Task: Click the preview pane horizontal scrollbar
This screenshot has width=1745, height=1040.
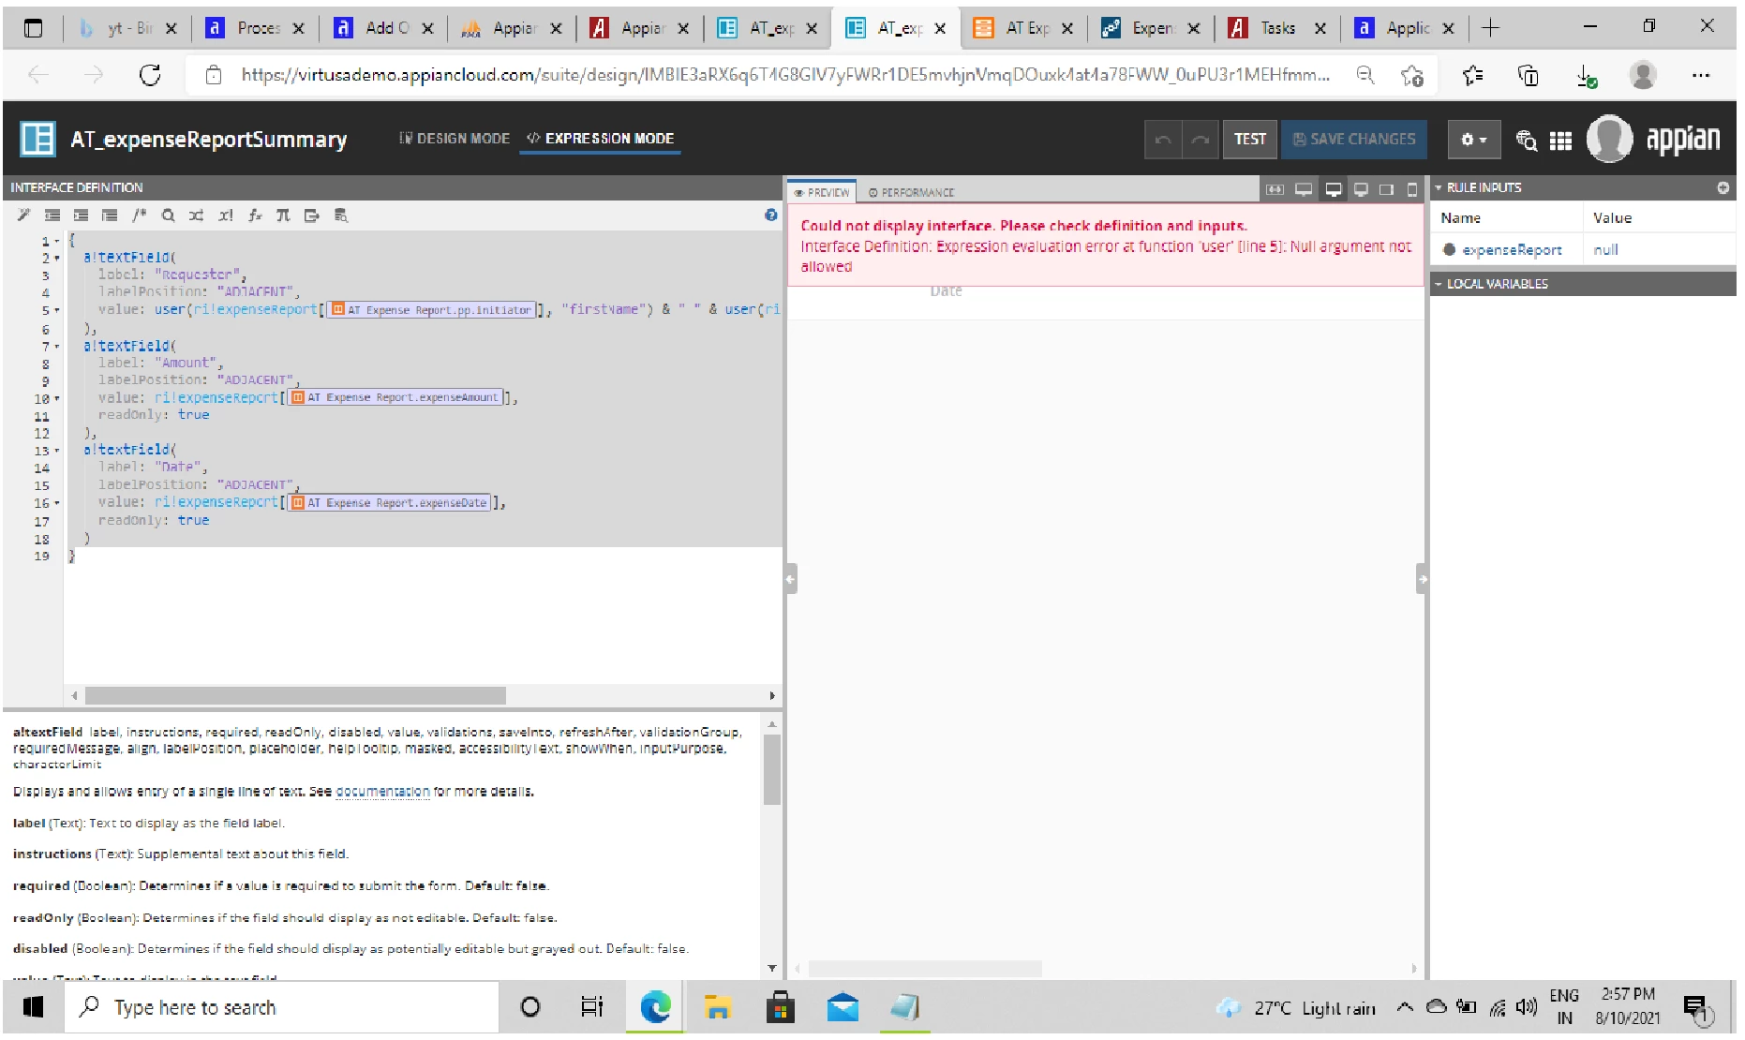Action: click(925, 968)
